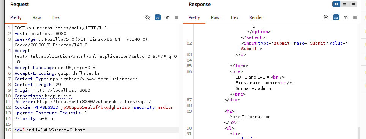Click the '</div>' closing tag in Response
This screenshot has height=139, width=366.
pos(232,100)
